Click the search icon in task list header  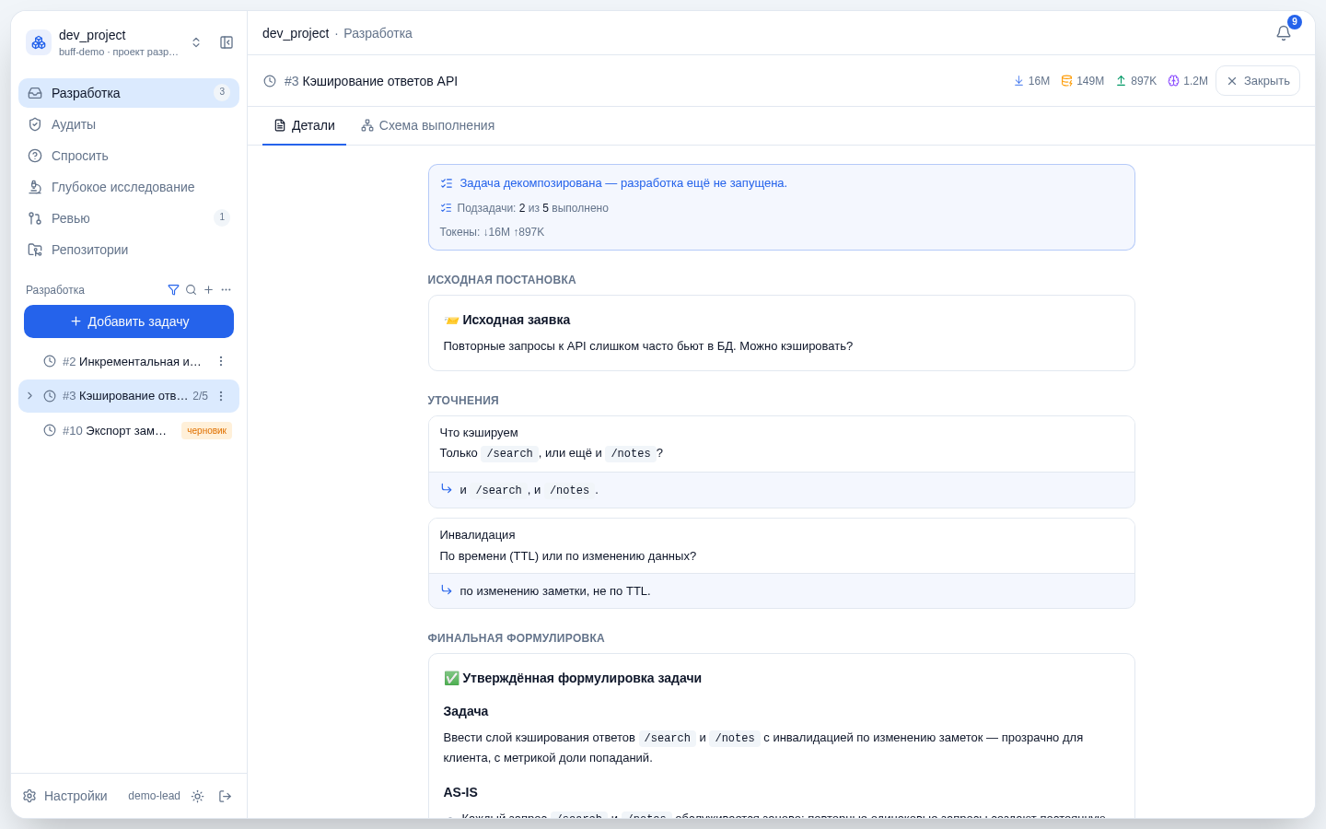point(191,290)
